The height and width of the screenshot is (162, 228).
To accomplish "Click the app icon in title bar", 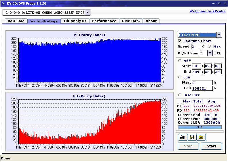I will 3,3.
